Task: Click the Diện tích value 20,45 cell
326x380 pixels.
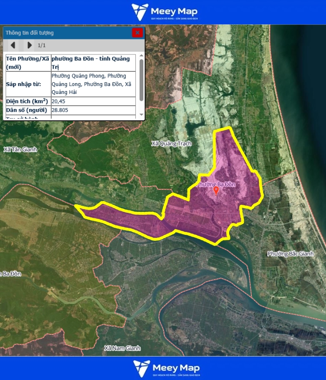Action: click(93, 101)
